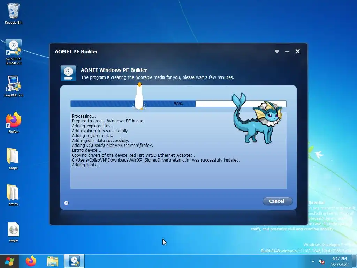Click log line 'Add register data successfully.'
The width and height of the screenshot is (357, 268).
tap(100, 141)
